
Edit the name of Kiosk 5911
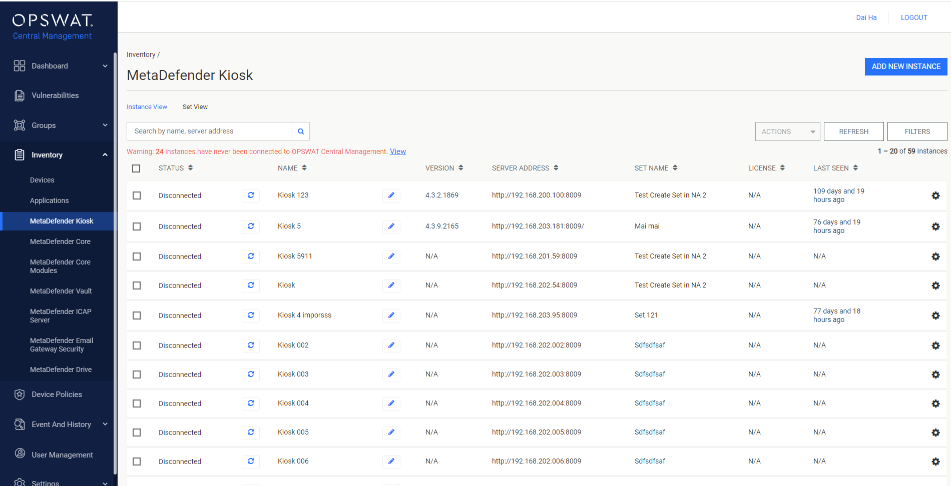pos(391,256)
